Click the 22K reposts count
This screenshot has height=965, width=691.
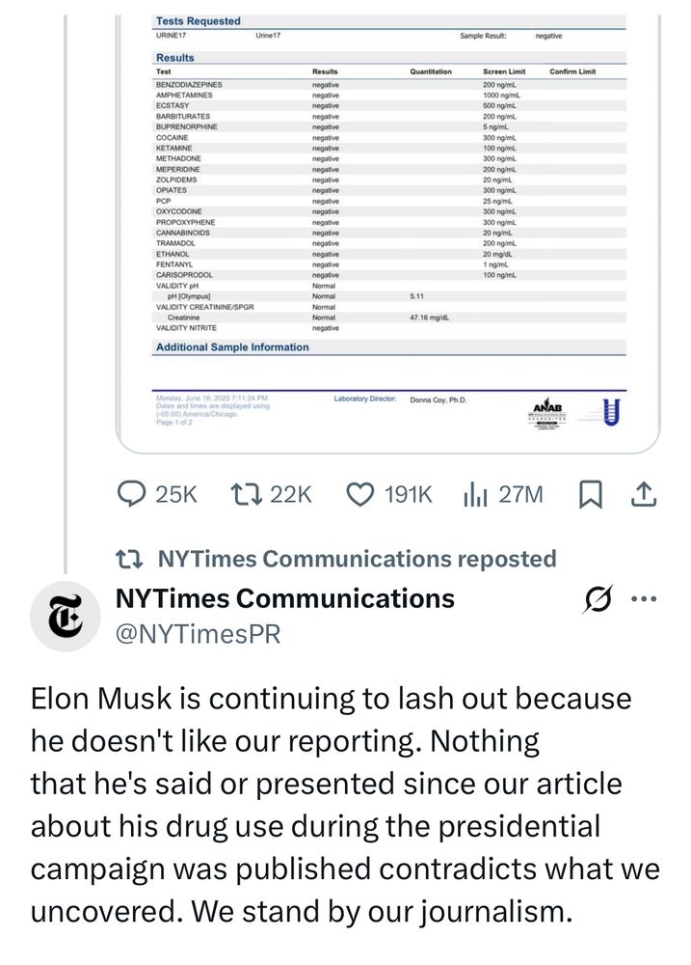291,495
